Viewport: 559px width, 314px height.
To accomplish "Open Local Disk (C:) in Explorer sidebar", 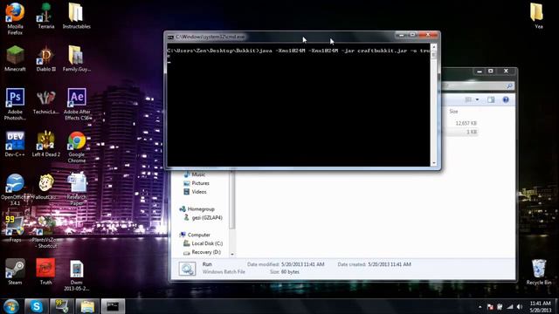I will (x=204, y=243).
